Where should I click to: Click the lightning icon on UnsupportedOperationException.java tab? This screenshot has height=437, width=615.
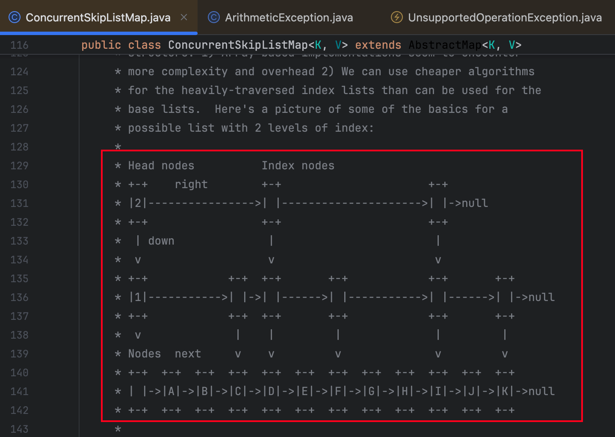[396, 18]
